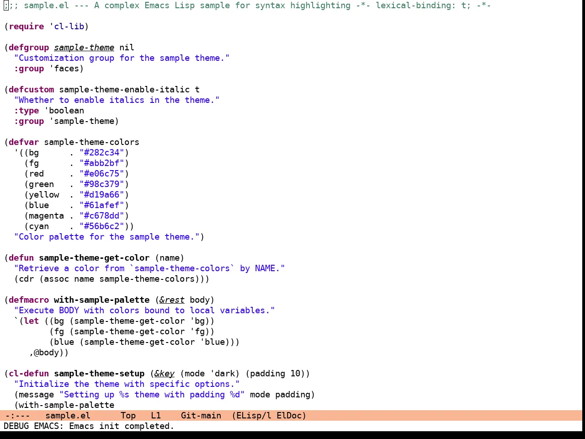Click string "Setting up %s theme with padding %d"

[x=152, y=395]
